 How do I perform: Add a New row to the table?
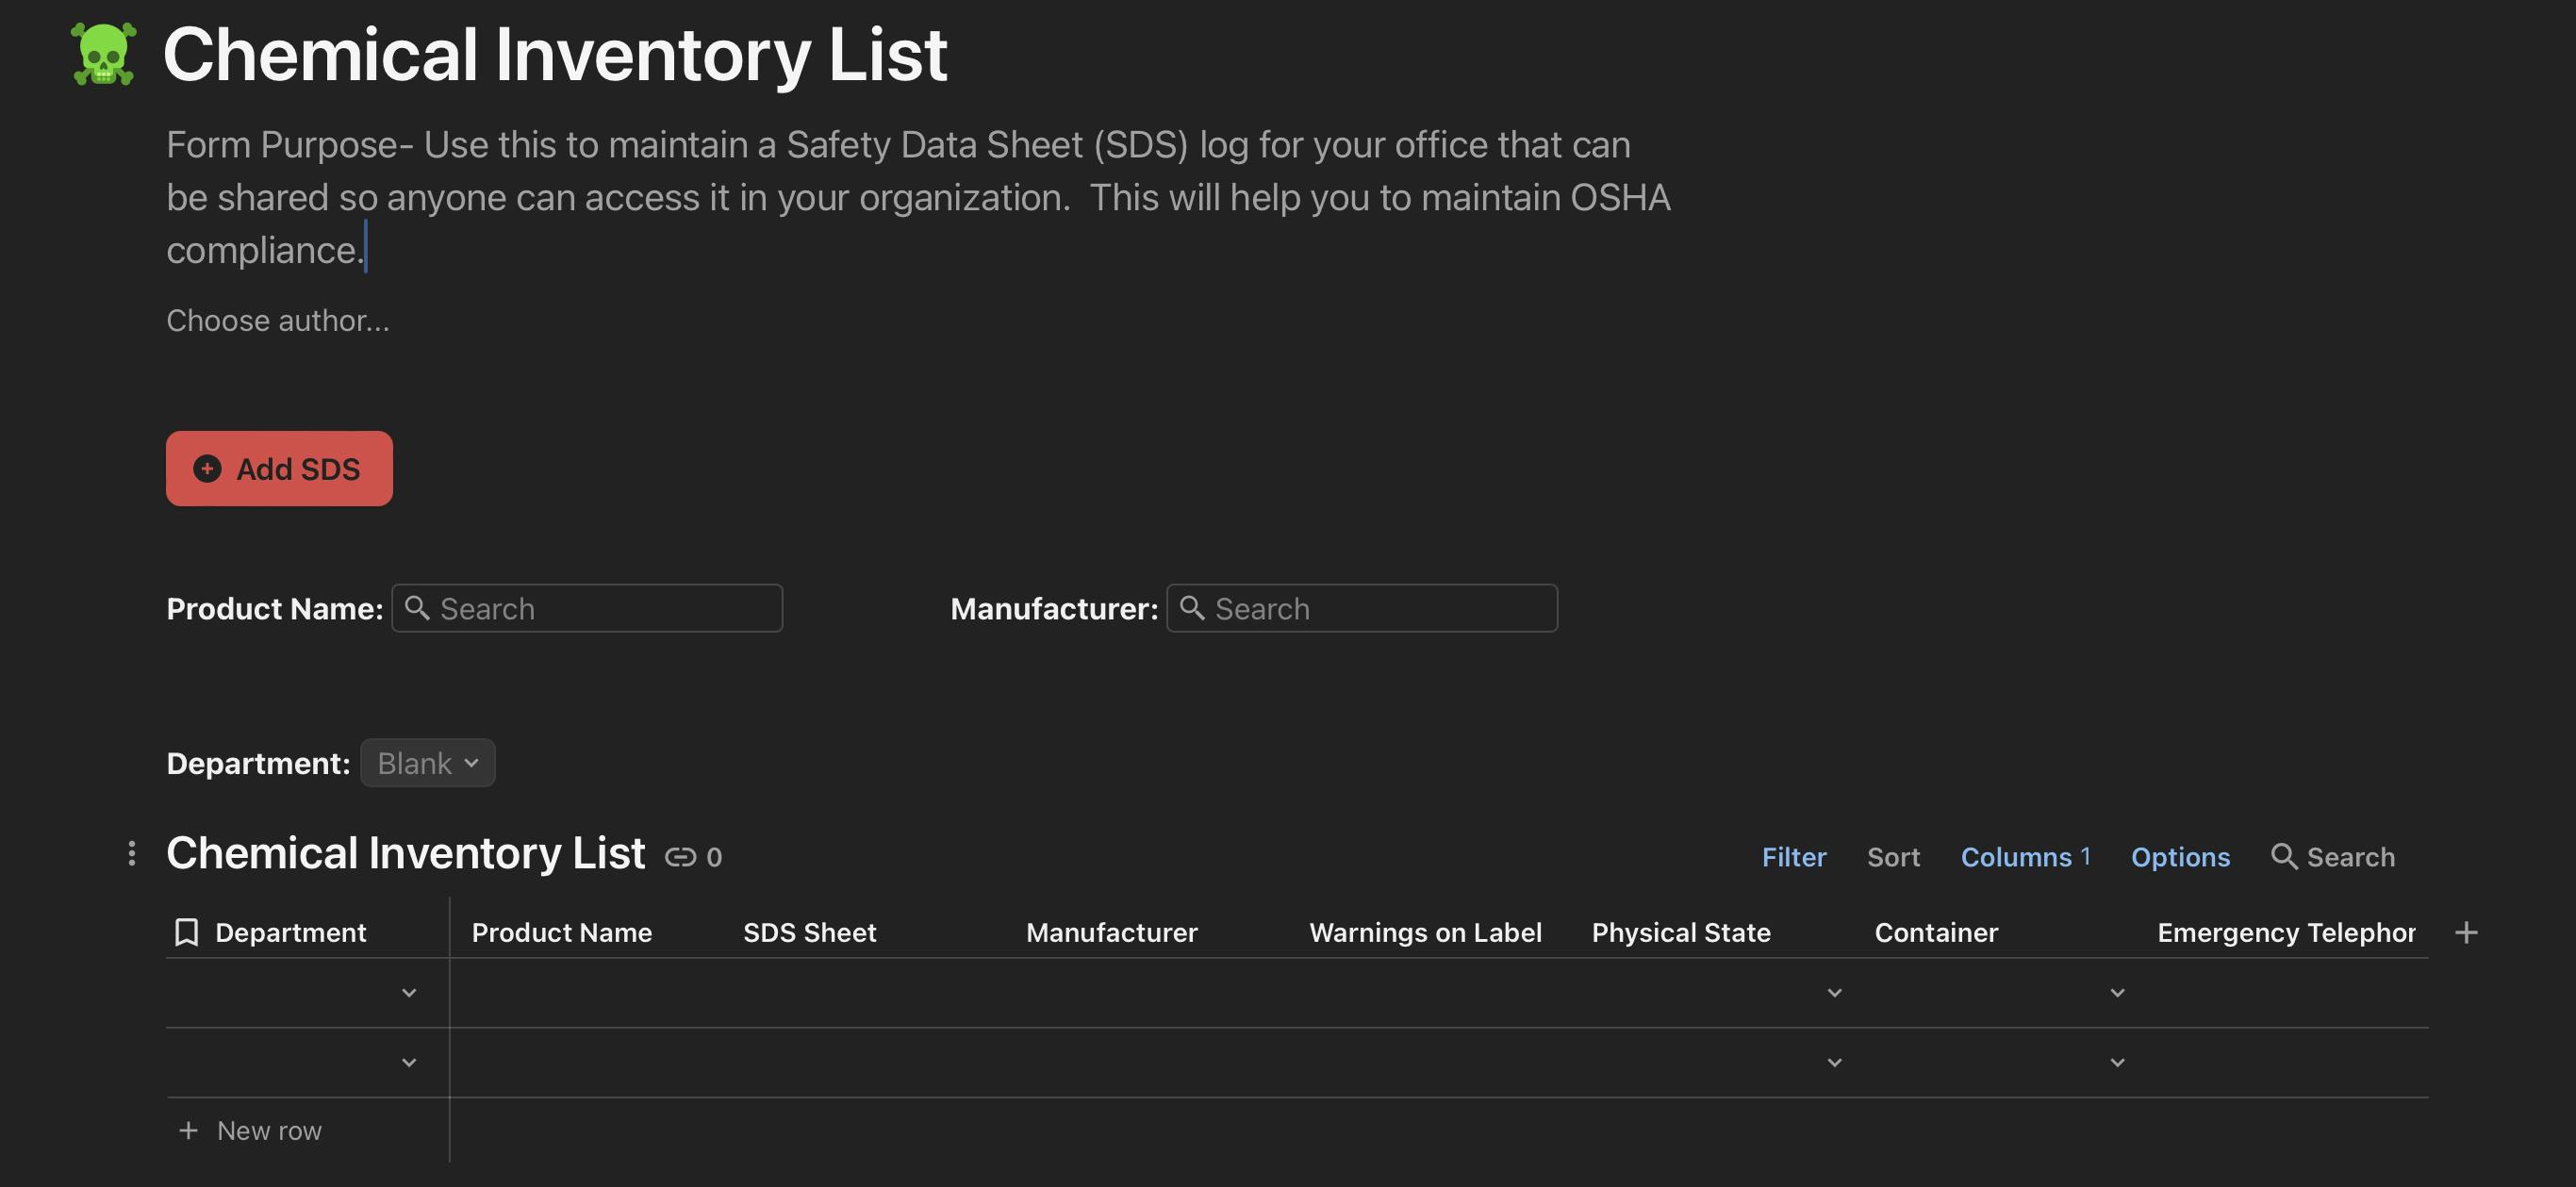[x=250, y=1130]
